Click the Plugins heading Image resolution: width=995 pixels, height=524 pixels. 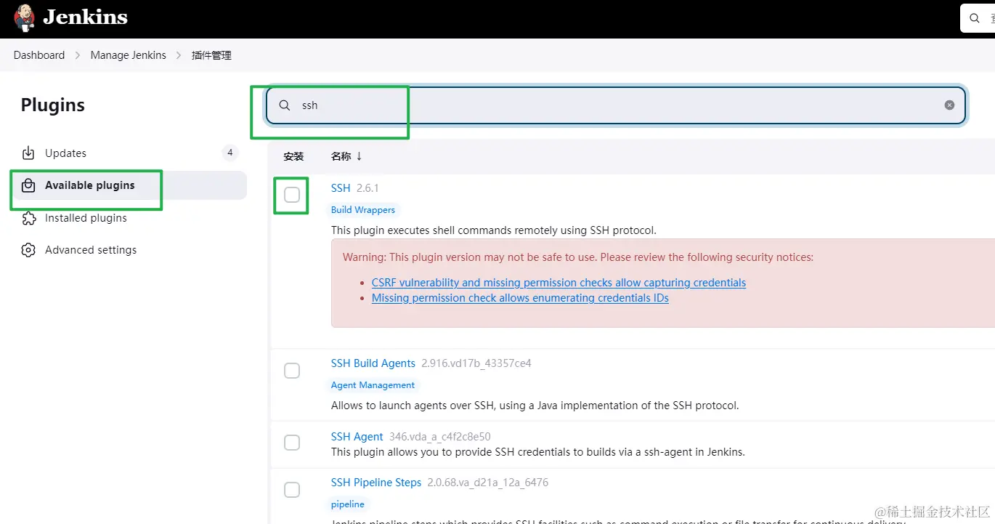(53, 105)
